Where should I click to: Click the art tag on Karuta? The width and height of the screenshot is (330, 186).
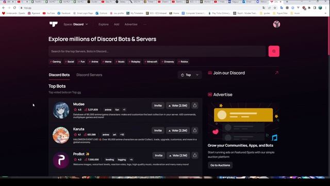pyautogui.click(x=114, y=134)
